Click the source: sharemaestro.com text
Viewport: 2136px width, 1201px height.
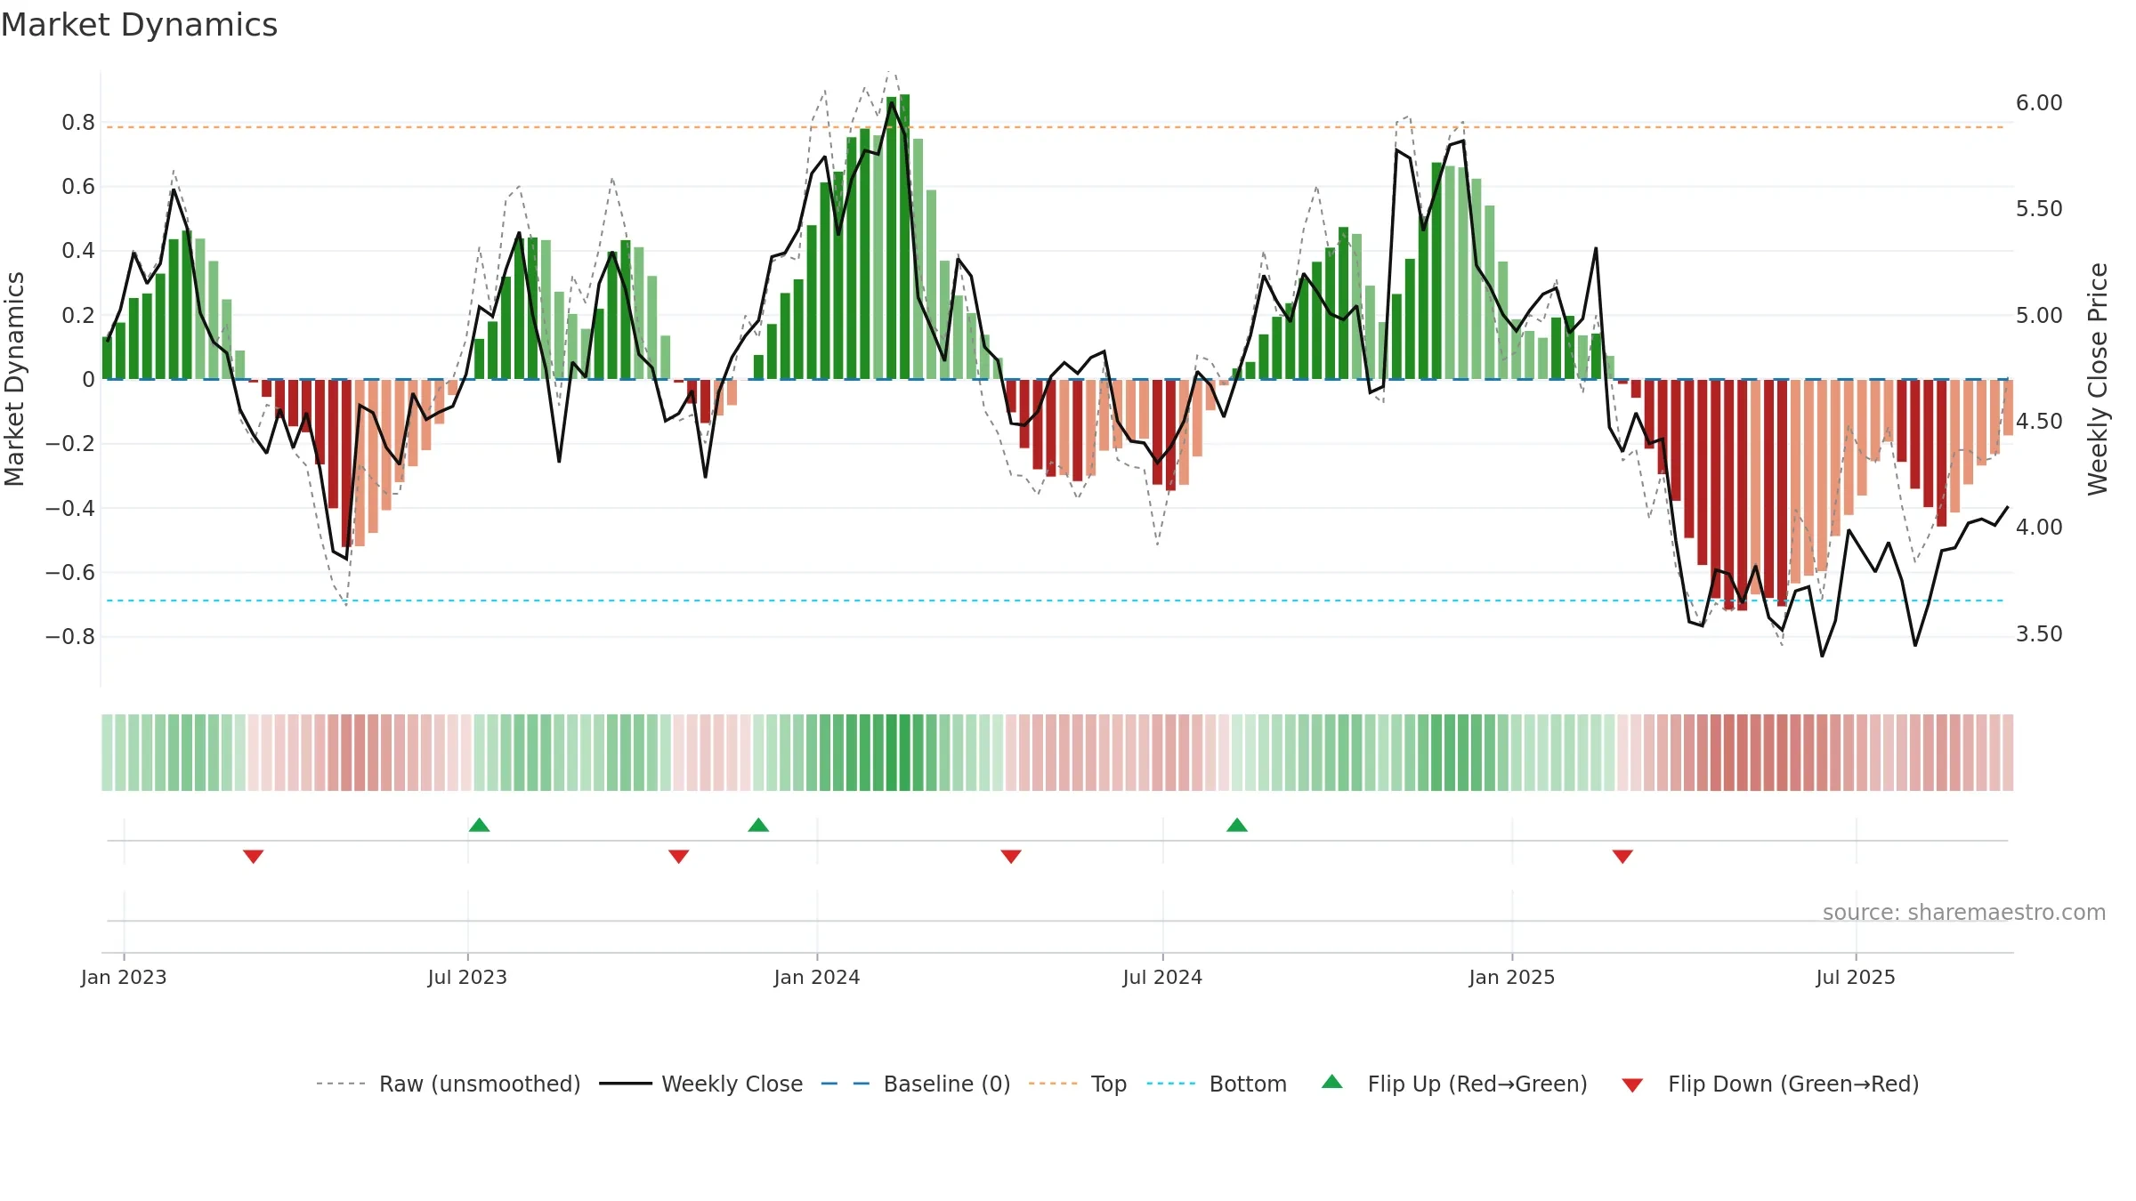click(1964, 912)
